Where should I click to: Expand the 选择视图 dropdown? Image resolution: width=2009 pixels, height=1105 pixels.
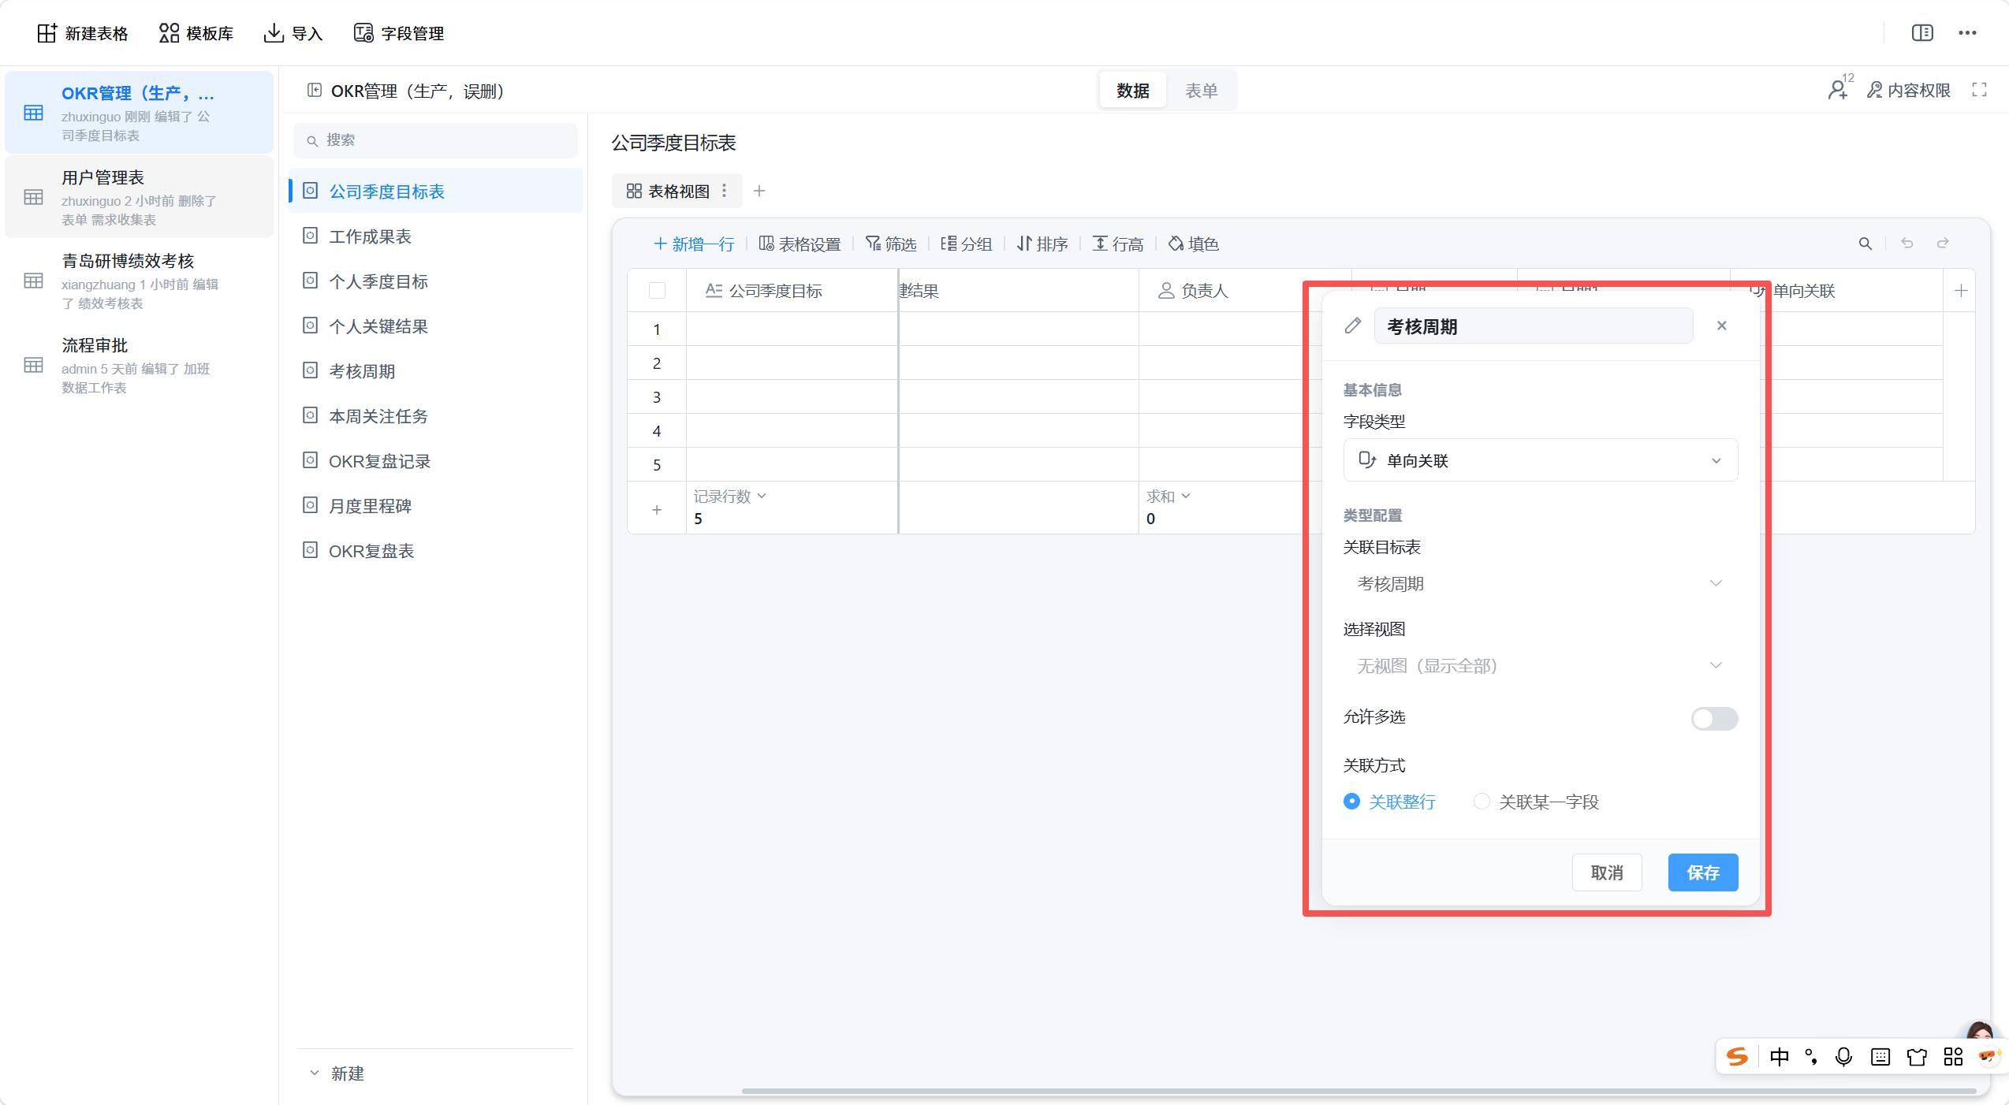point(1540,666)
